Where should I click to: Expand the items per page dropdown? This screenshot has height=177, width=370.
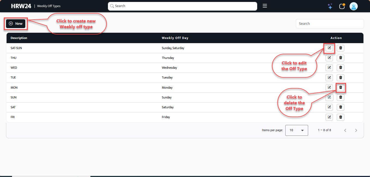coord(296,130)
